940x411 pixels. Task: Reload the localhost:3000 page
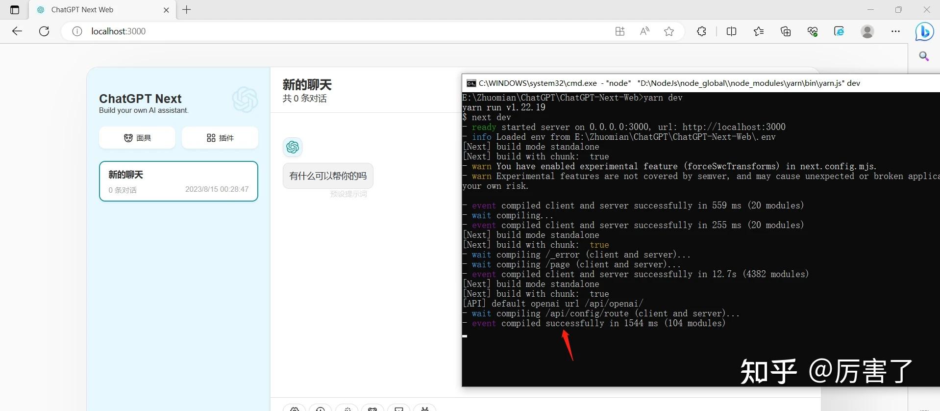pyautogui.click(x=44, y=31)
